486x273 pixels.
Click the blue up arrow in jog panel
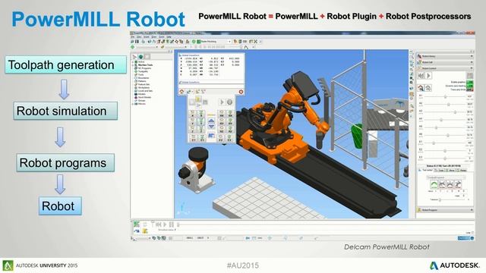211,120
